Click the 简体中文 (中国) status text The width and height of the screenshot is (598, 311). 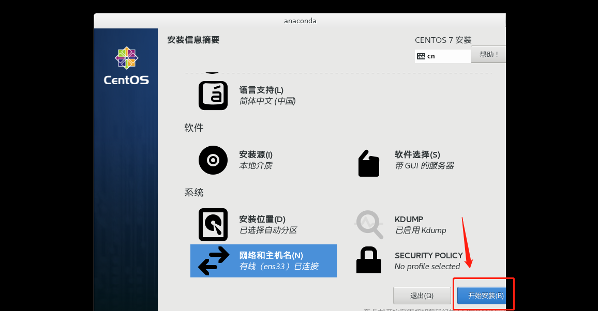pyautogui.click(x=267, y=101)
